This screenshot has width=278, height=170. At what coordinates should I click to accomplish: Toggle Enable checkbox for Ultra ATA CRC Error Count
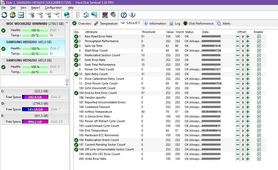pyautogui.click(x=259, y=154)
